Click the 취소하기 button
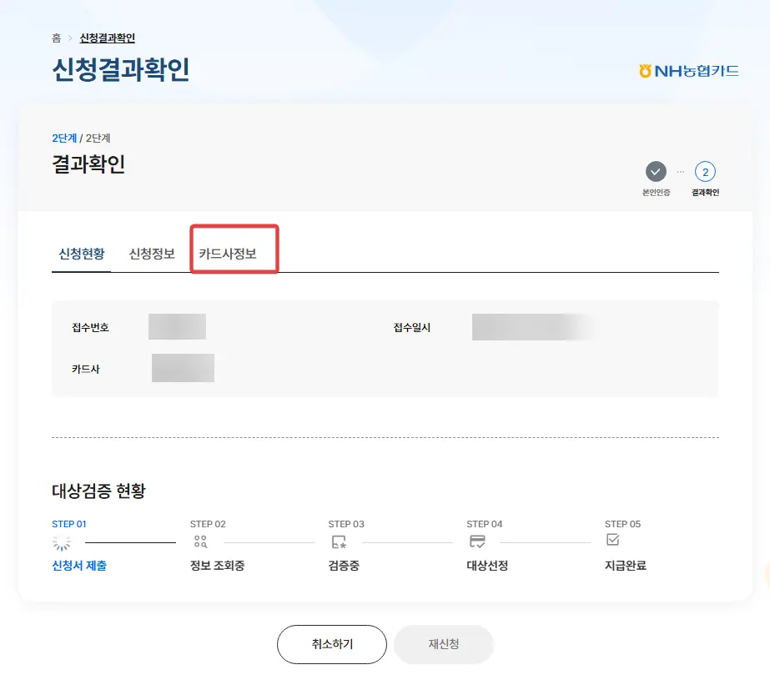The width and height of the screenshot is (770, 690). click(332, 644)
